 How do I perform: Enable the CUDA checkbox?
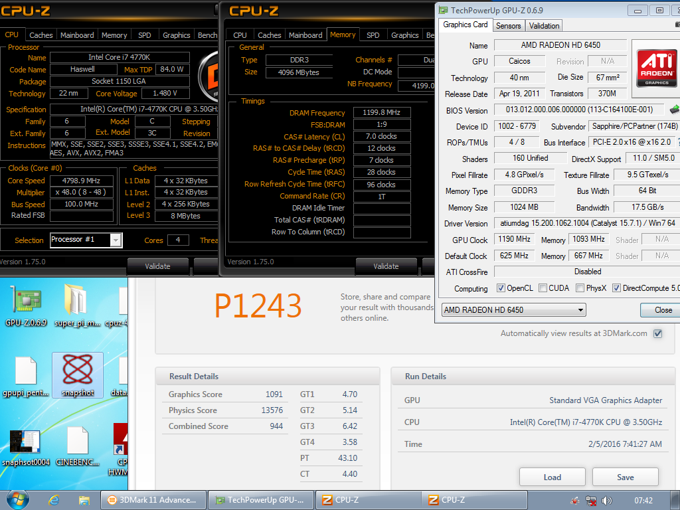543,288
